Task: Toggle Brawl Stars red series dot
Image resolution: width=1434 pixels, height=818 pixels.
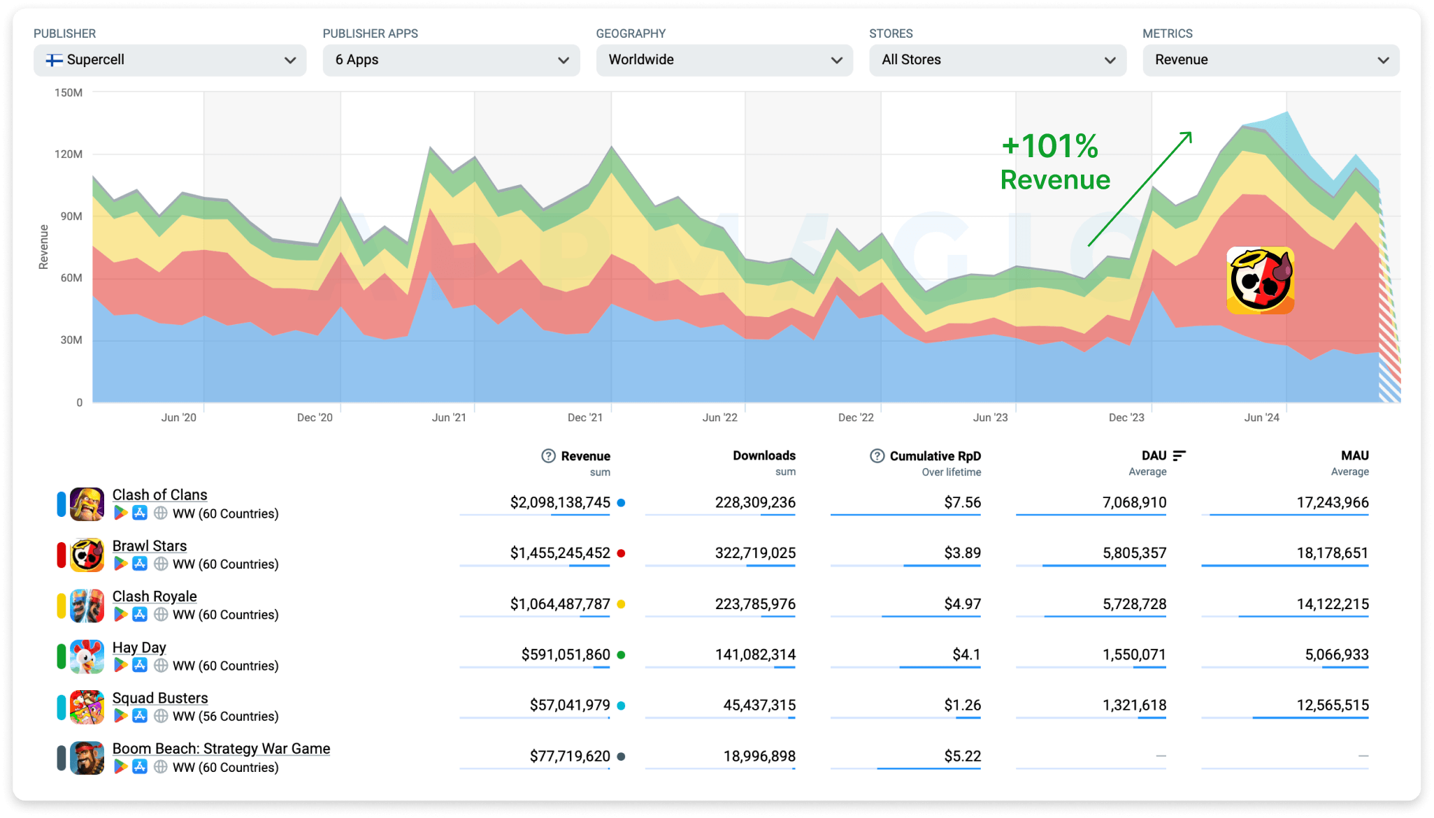Action: pos(621,553)
